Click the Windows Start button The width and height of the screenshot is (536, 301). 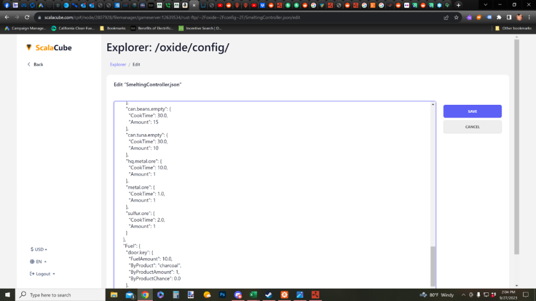tap(8, 295)
